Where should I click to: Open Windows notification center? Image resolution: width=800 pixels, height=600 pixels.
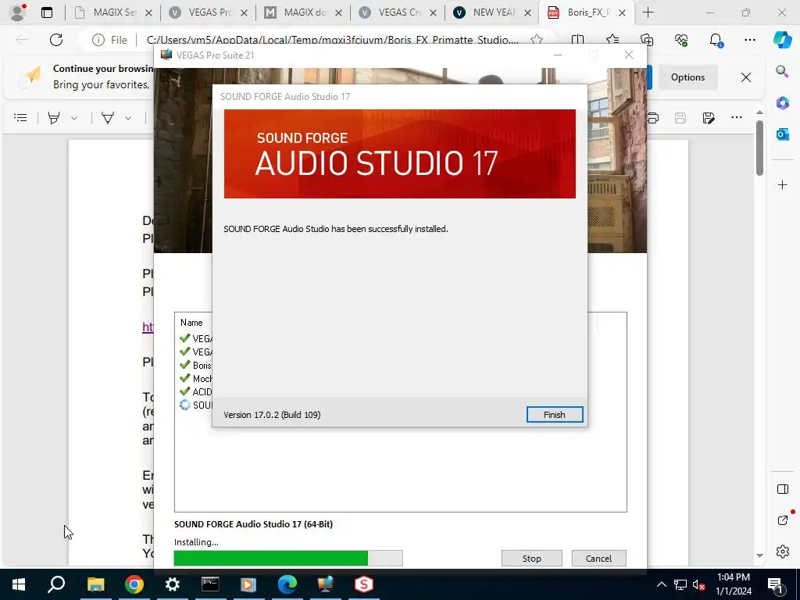point(775,584)
